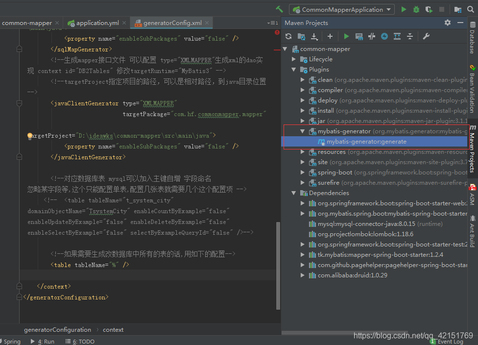Open the Ant Build tool window

coord(472,231)
